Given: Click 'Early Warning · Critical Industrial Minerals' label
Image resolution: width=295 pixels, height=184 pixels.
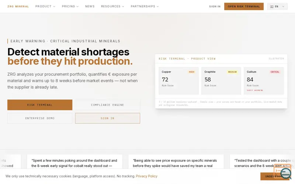Looking at the screenshot, I should (65, 41).
